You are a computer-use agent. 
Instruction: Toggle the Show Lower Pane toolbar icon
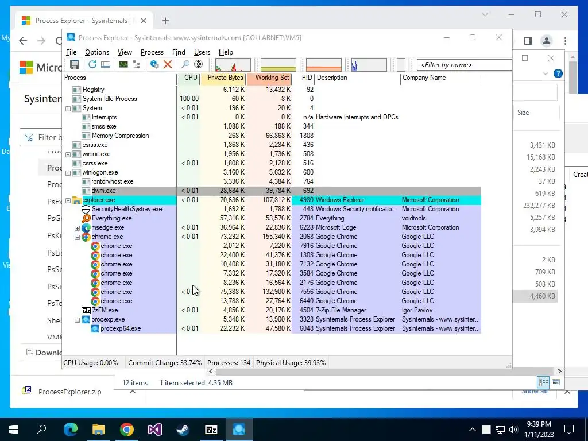coord(106,64)
